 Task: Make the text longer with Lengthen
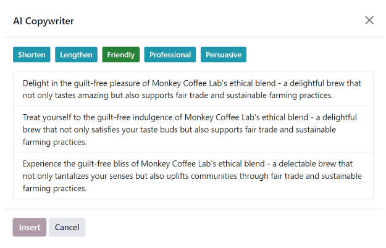click(76, 54)
